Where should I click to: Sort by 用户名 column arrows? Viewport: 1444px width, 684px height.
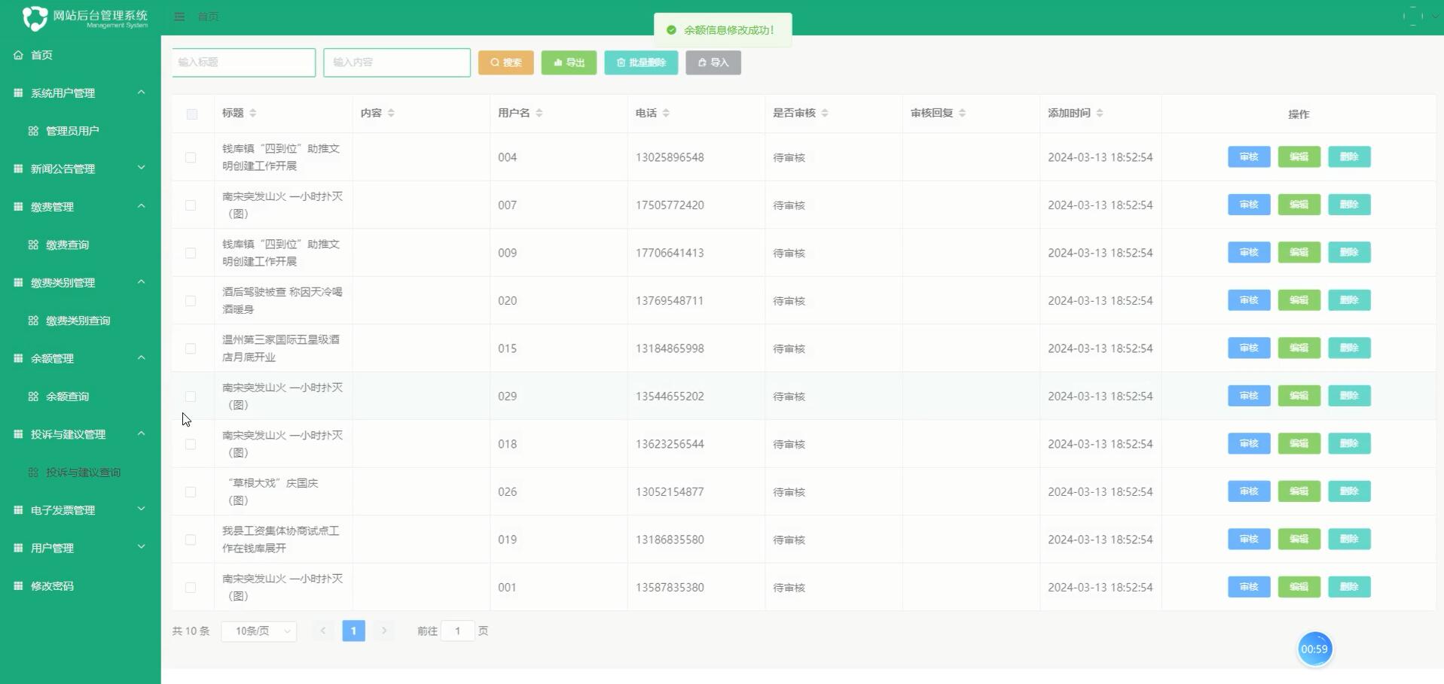tap(539, 113)
